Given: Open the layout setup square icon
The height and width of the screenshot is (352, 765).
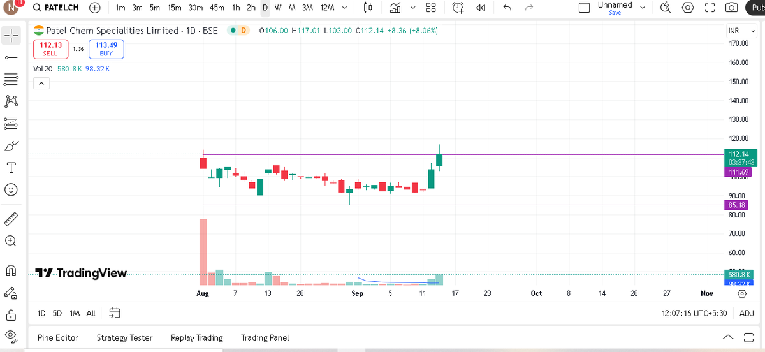Looking at the screenshot, I should tap(584, 8).
